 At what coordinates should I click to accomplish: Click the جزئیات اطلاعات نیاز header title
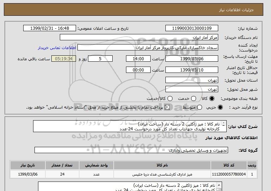pos(236,10)
